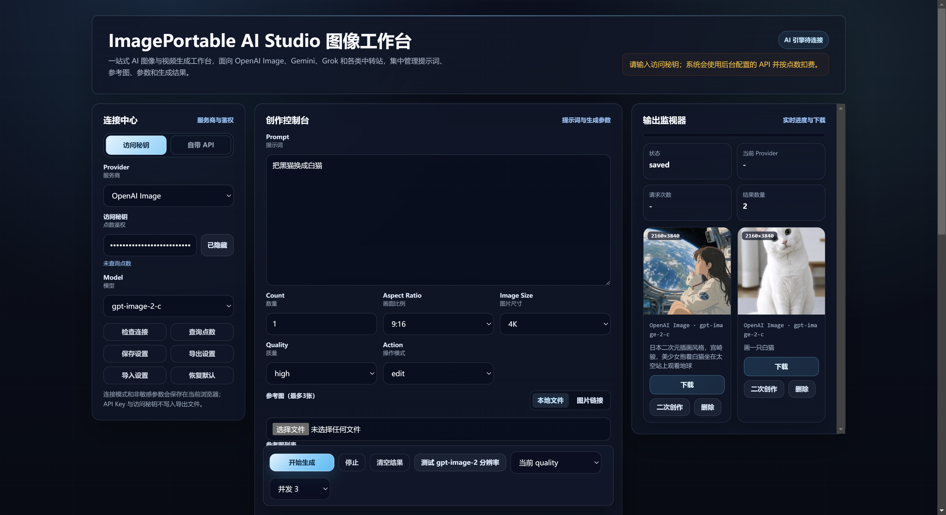Click the 未选择任何文件 text
The height and width of the screenshot is (515, 946).
(x=336, y=429)
